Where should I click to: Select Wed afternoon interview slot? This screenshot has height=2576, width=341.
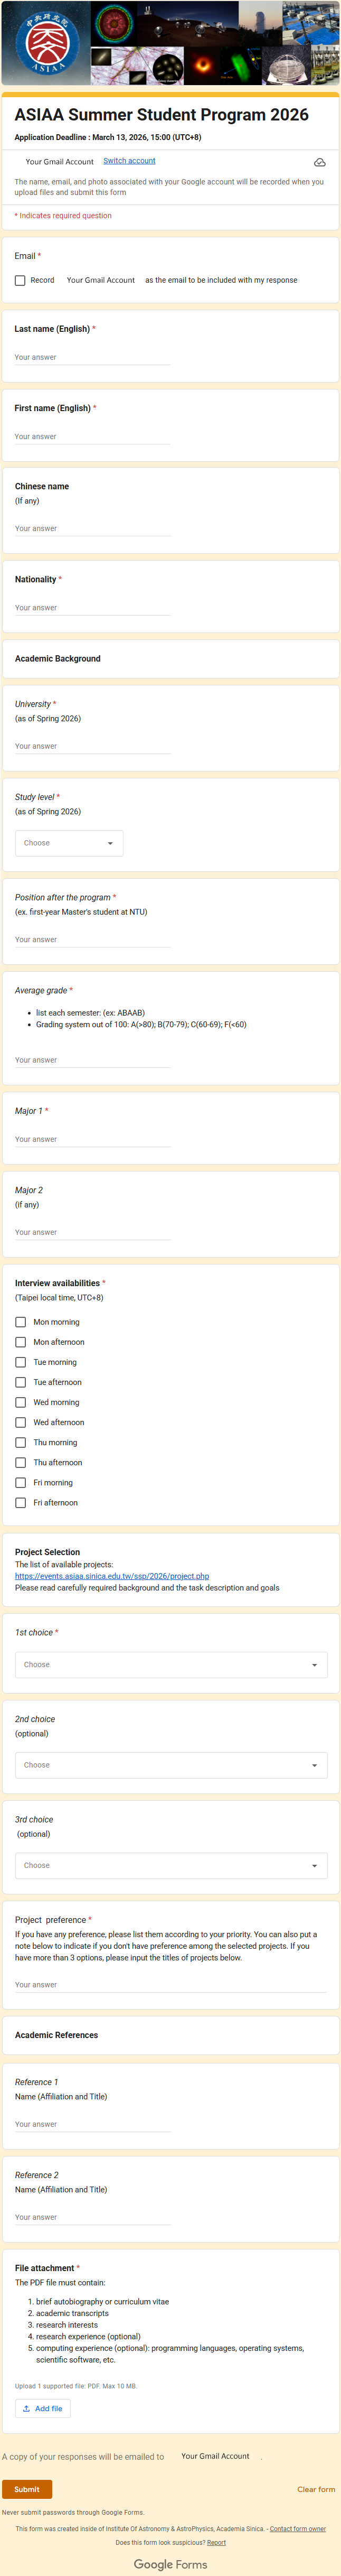pos(20,1422)
